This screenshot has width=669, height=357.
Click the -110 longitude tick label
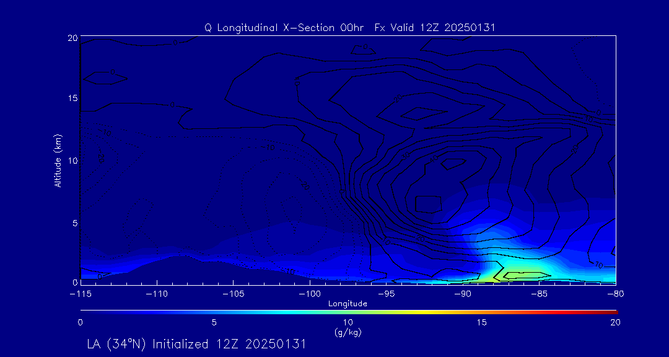[157, 294]
